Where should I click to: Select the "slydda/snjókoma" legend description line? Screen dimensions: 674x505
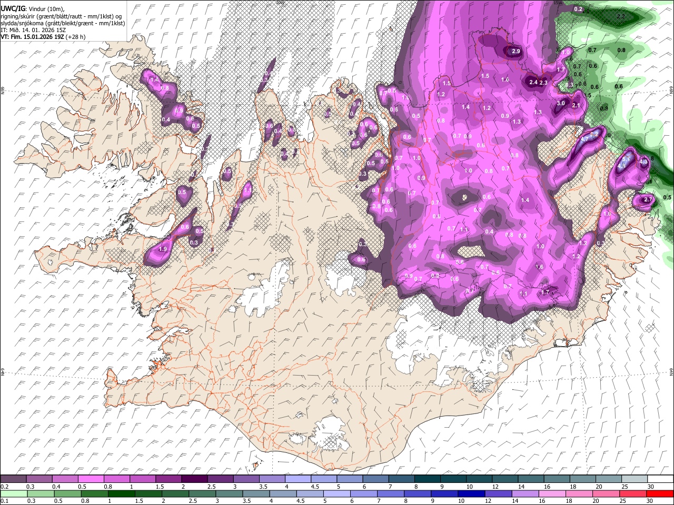pos(63,23)
